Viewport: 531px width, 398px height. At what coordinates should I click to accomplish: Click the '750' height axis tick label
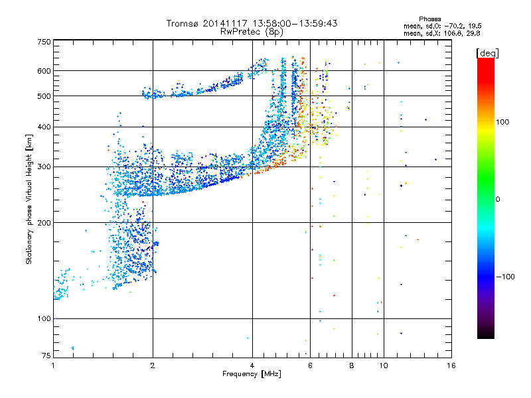click(x=44, y=42)
